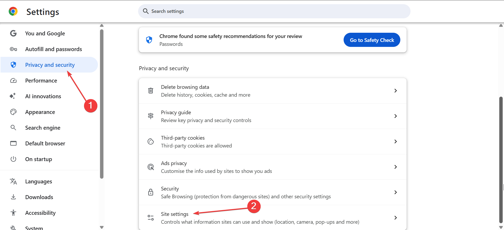Click the Third-party cookies cookie icon
This screenshot has width=504, height=230.
(151, 141)
